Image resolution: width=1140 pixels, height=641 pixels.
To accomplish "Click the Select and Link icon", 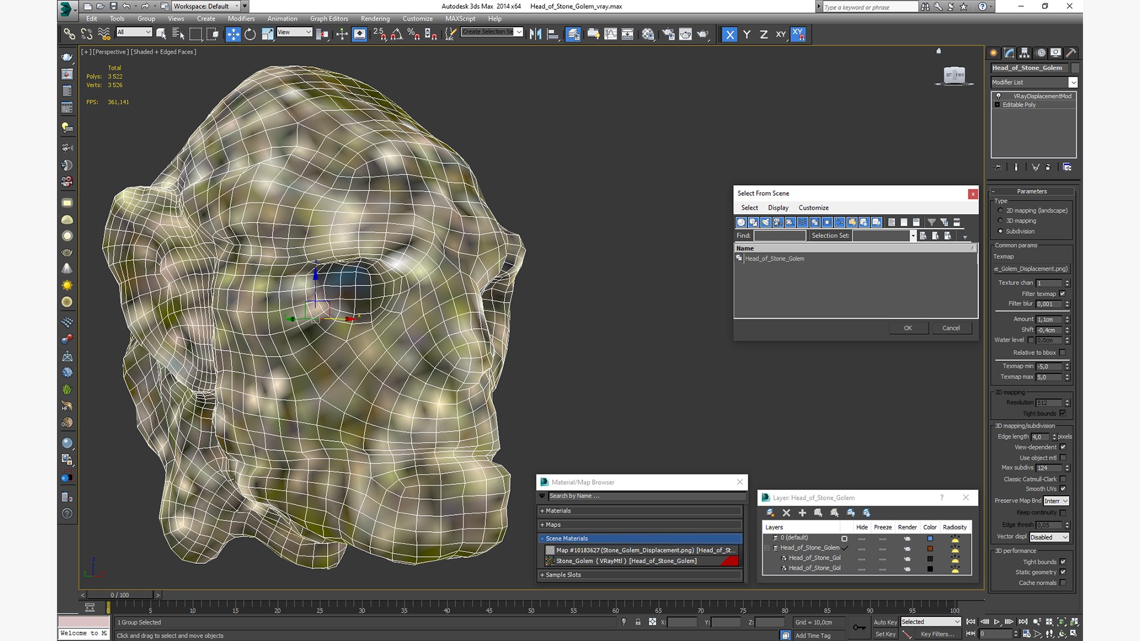I will 69,34.
